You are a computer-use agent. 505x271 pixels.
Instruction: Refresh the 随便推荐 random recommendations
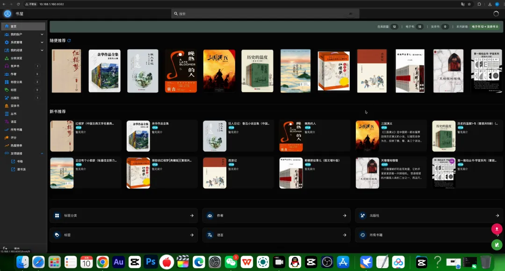69,41
